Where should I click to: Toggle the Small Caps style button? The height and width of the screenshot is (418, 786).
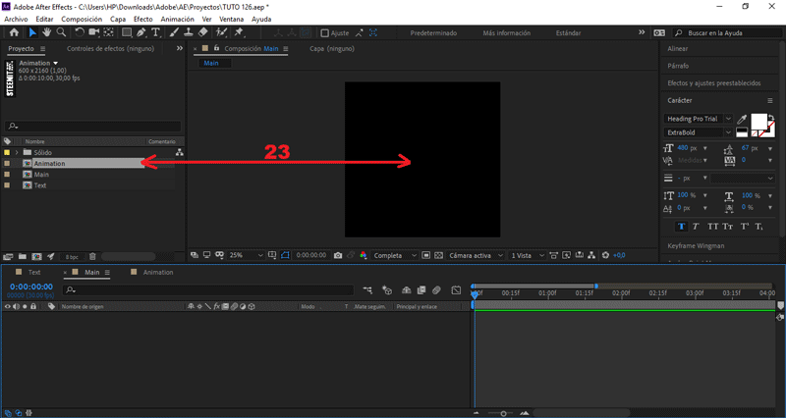(728, 227)
